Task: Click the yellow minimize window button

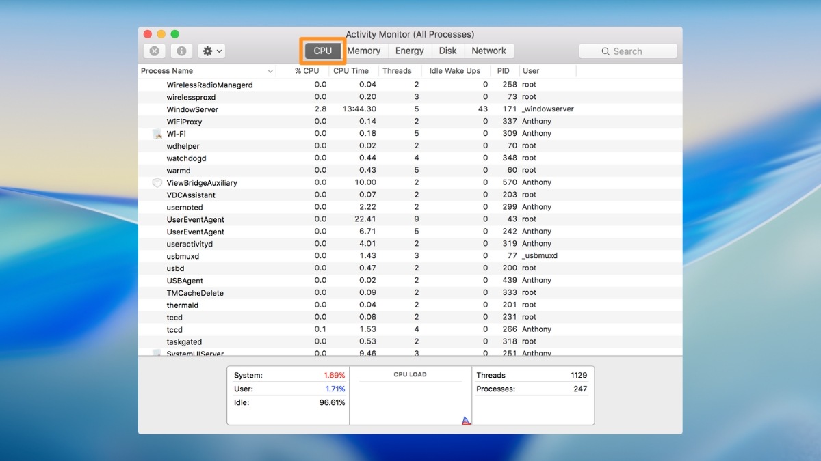Action: point(161,34)
